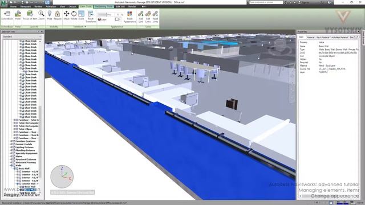Click the Hold tool icon
365x205 pixels.
18,14
